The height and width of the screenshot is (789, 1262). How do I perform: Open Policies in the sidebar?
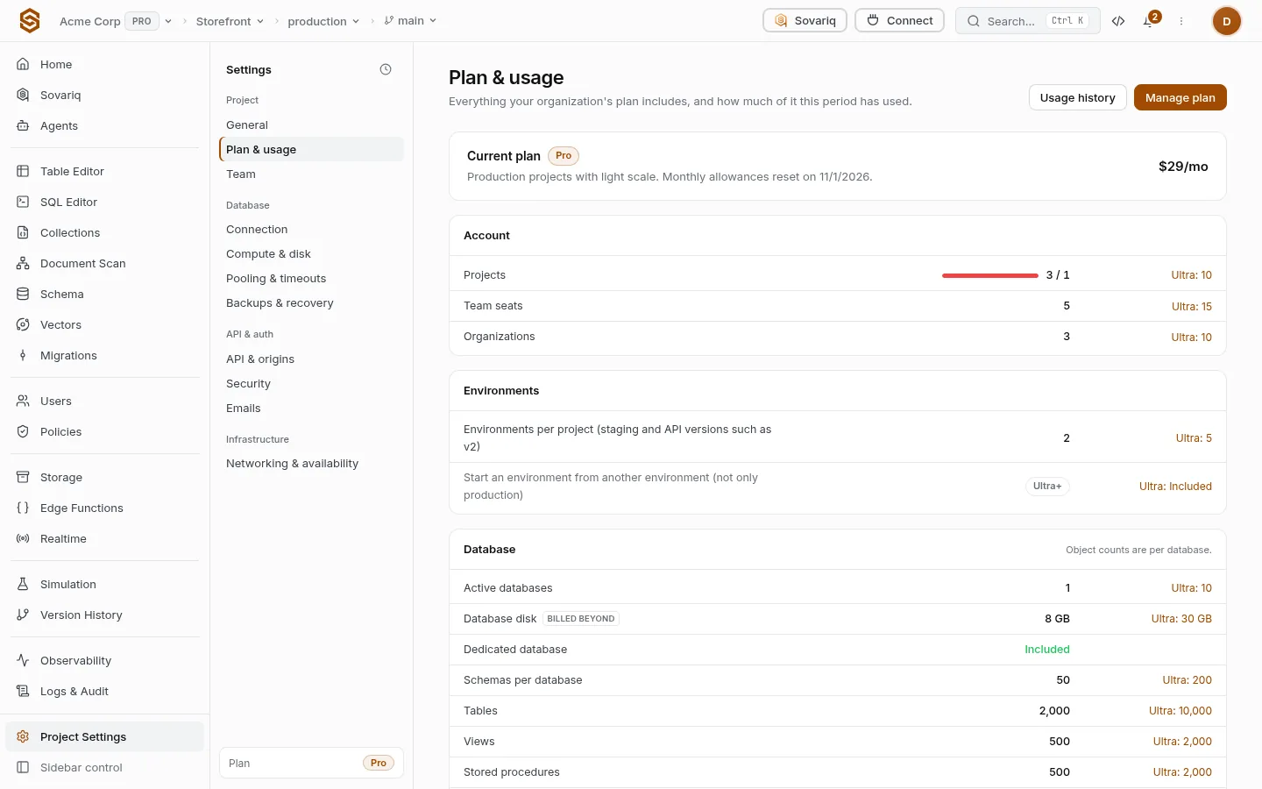coord(105,431)
